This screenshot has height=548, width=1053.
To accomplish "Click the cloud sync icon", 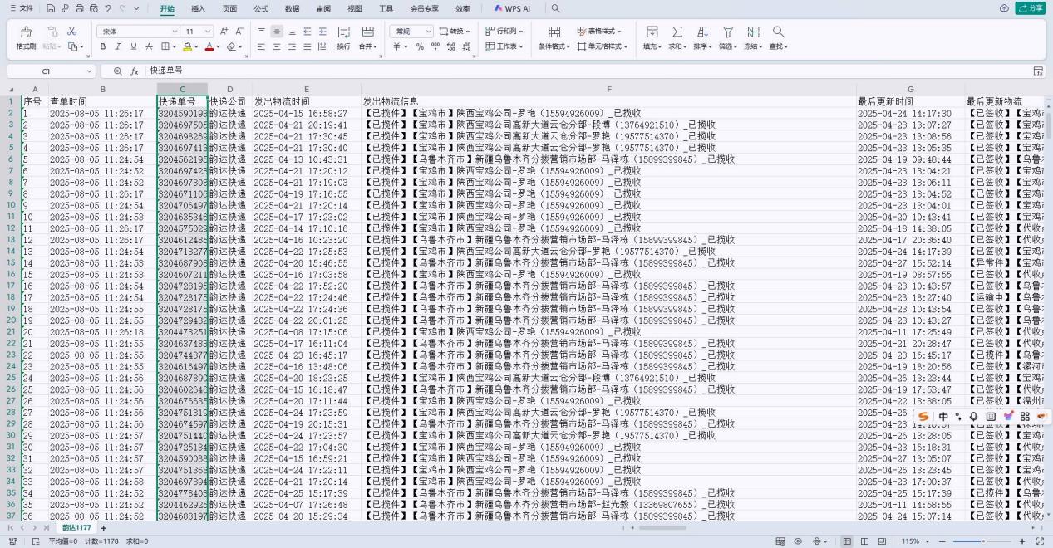I will 1004,8.
